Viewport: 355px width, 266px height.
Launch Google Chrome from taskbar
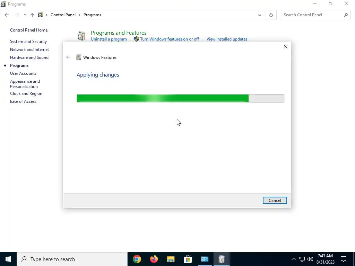[x=137, y=259]
